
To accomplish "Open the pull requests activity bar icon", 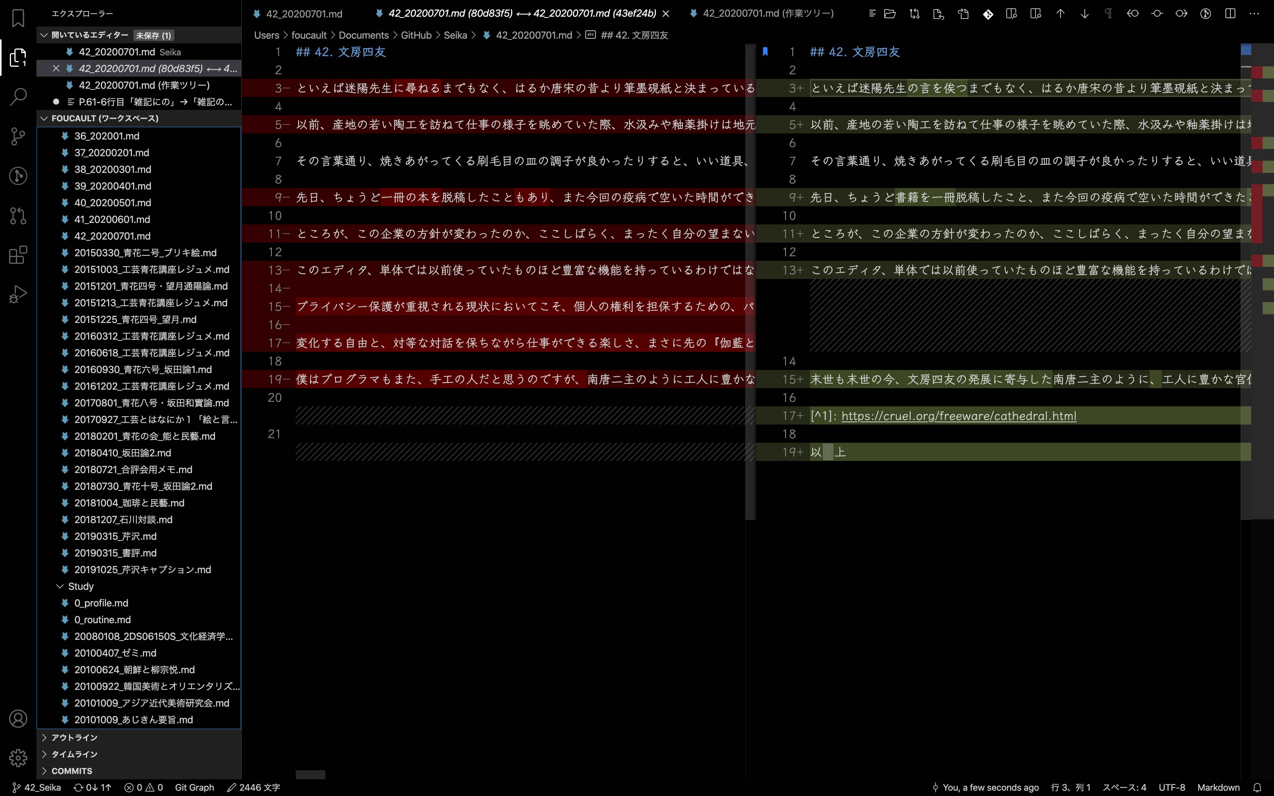I will (18, 215).
